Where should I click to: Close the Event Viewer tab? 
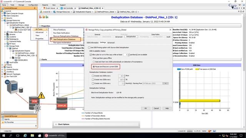57,8
